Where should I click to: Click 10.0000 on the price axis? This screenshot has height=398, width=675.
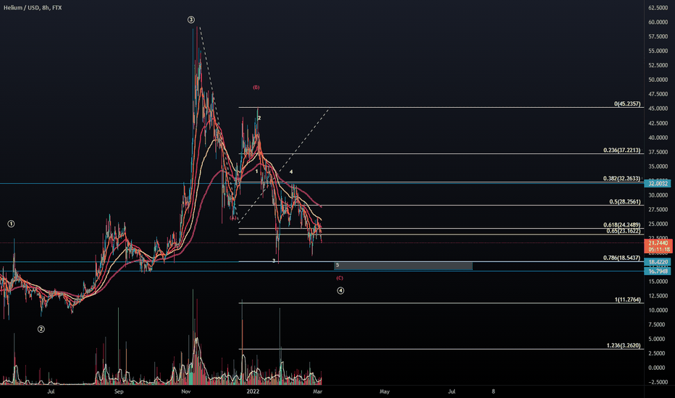click(658, 310)
